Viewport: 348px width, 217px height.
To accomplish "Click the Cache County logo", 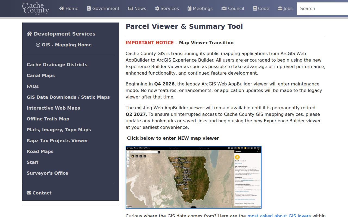I will (x=36, y=9).
